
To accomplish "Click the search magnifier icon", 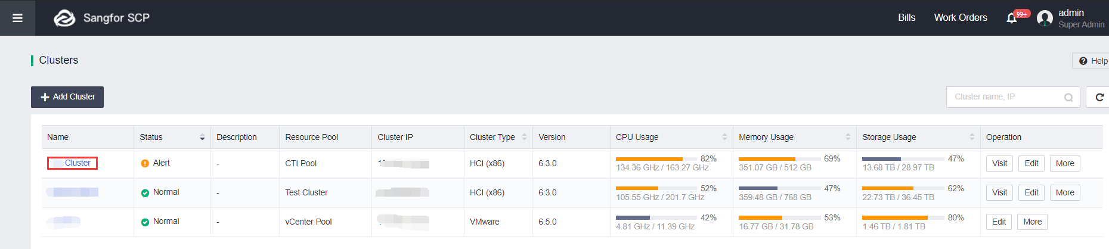I will pyautogui.click(x=1068, y=97).
